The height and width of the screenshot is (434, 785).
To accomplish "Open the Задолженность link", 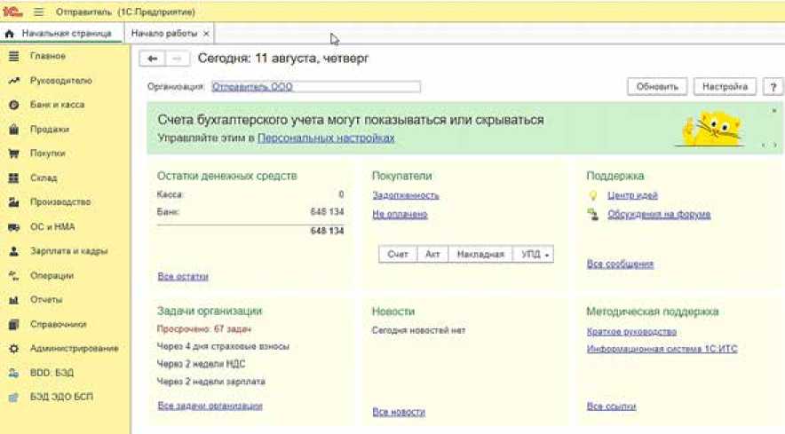I will (406, 195).
